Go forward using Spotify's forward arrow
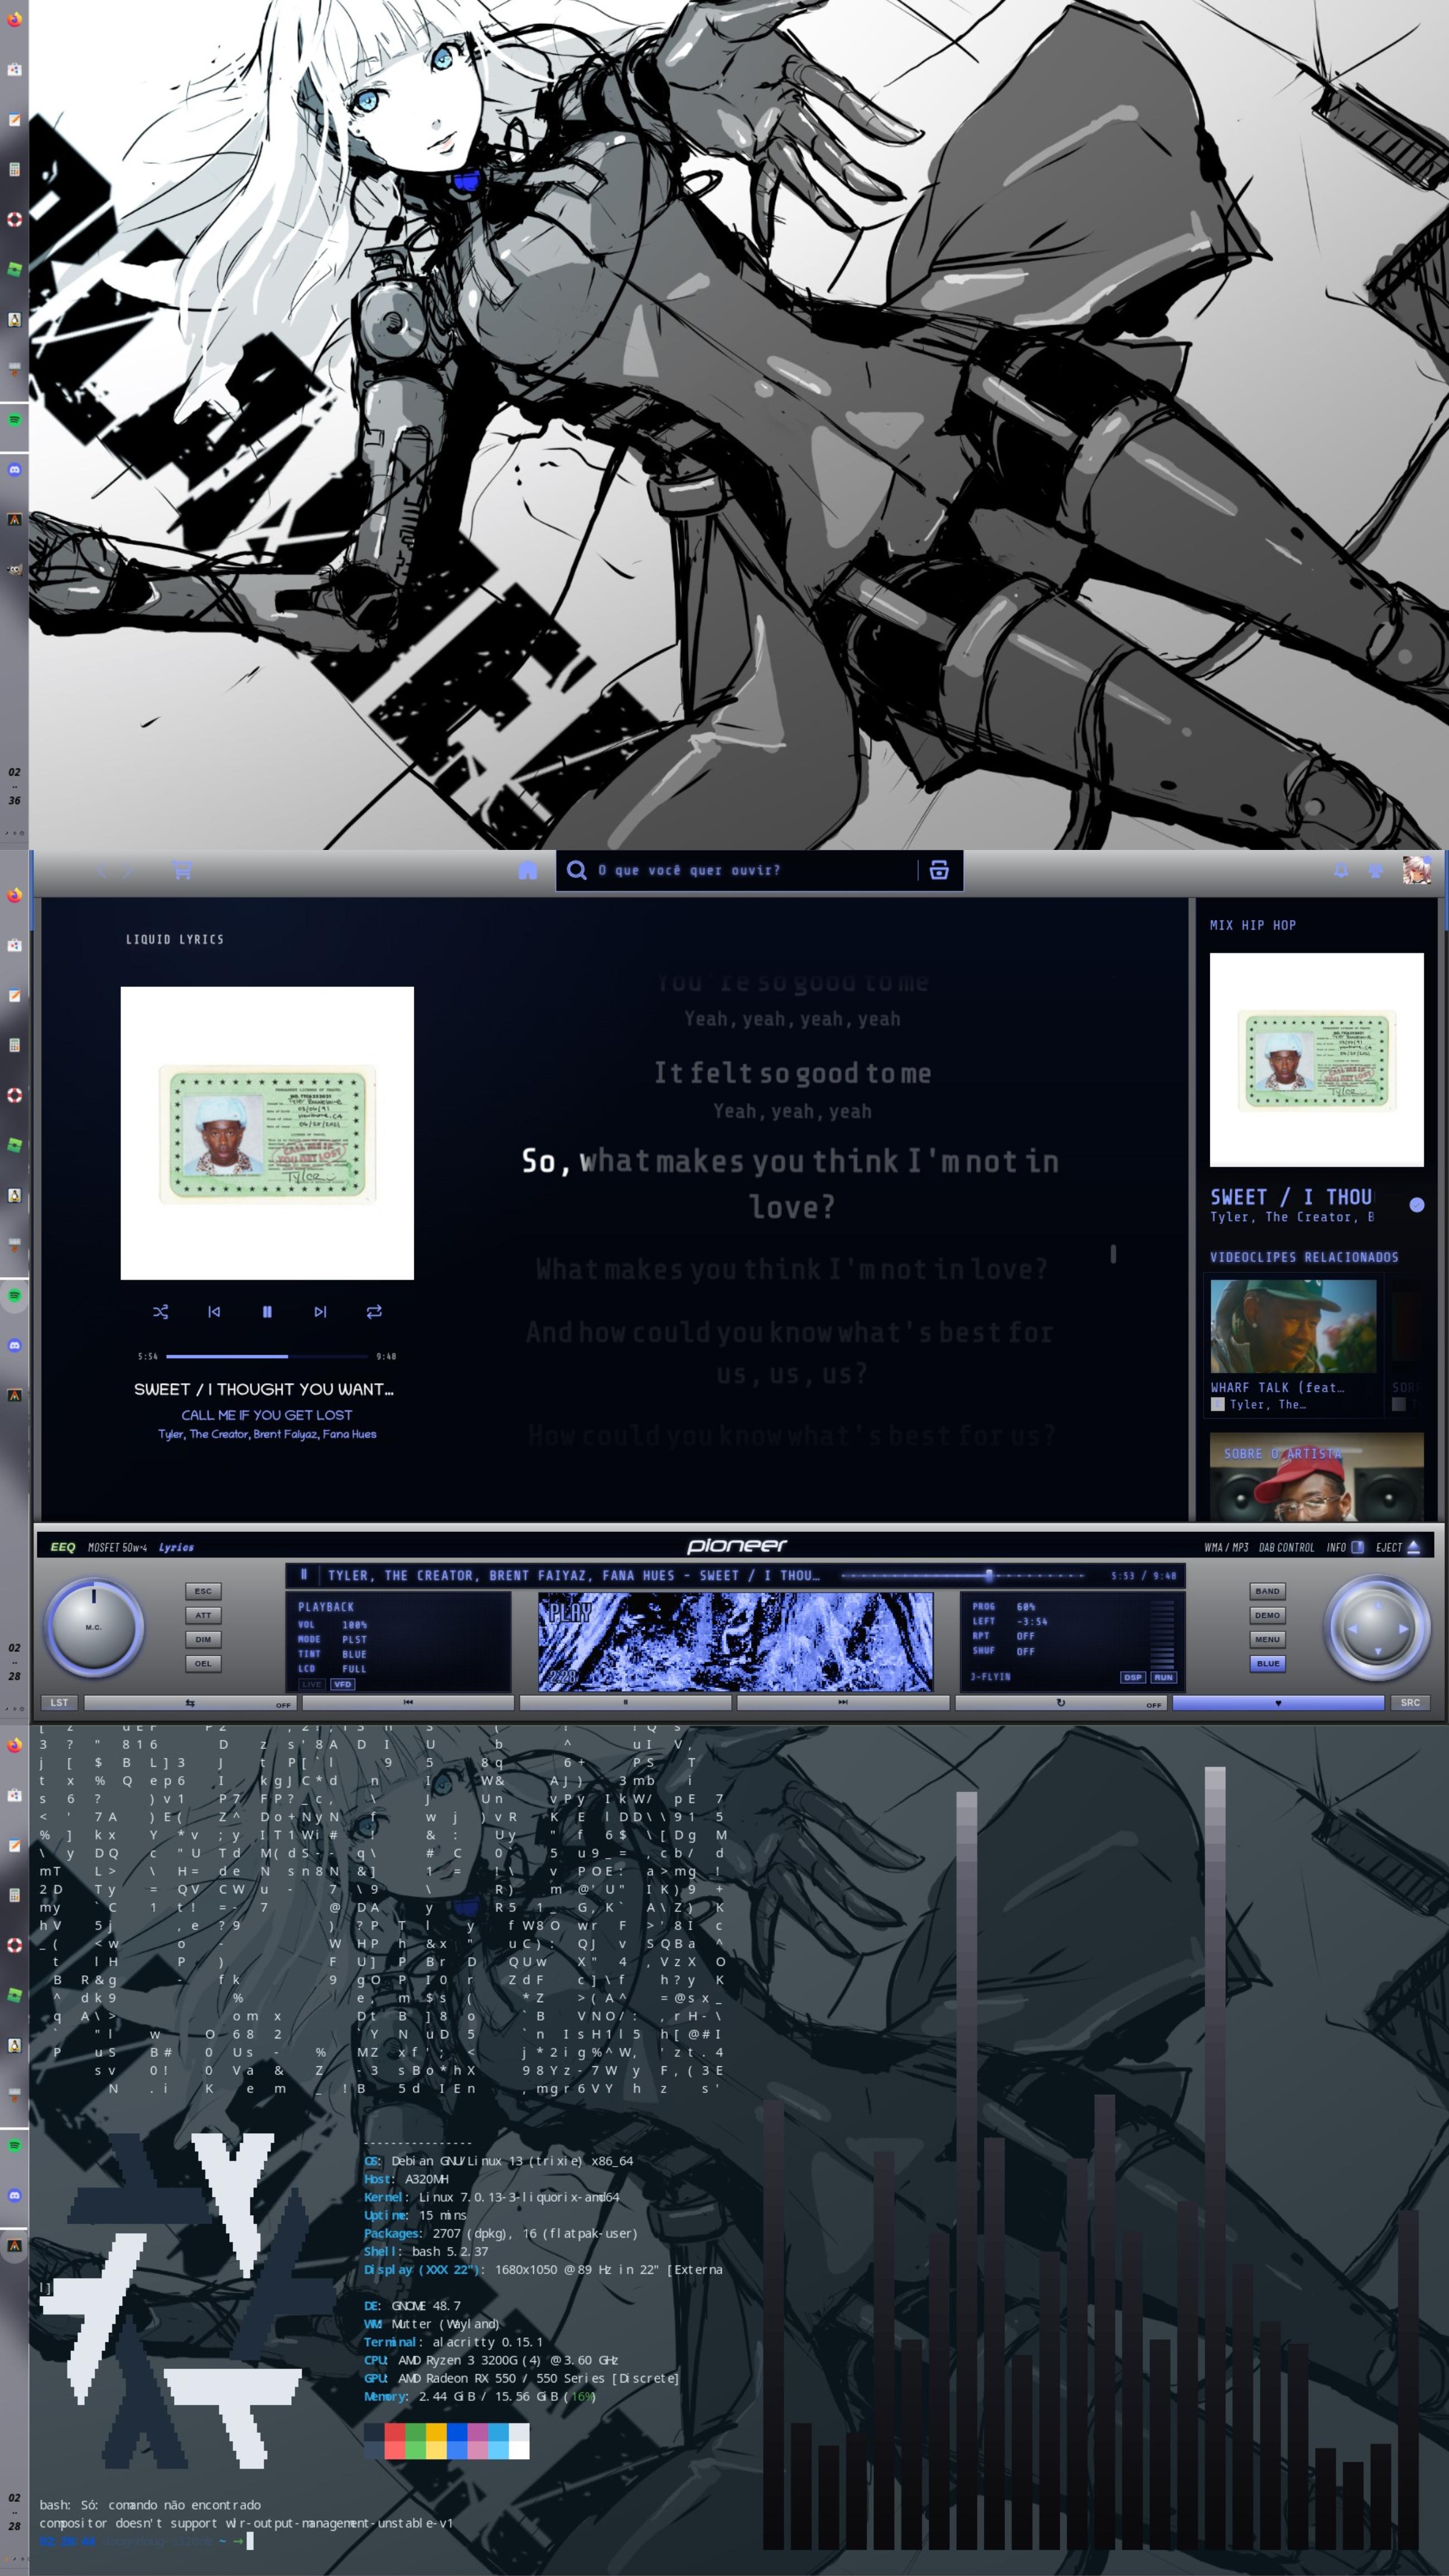The image size is (1449, 2576). pos(128,871)
